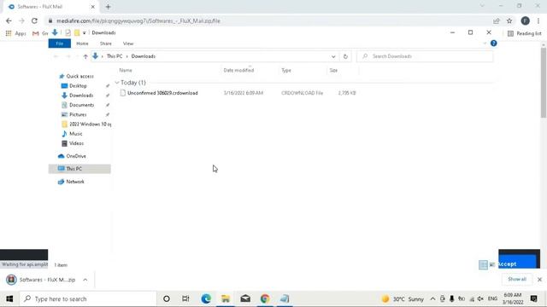Open Videos in the sidebar
The height and width of the screenshot is (307, 547).
76,143
